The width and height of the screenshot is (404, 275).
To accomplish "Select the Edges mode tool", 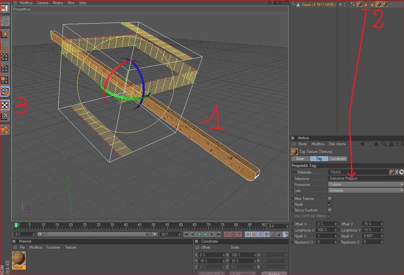I will (4, 69).
